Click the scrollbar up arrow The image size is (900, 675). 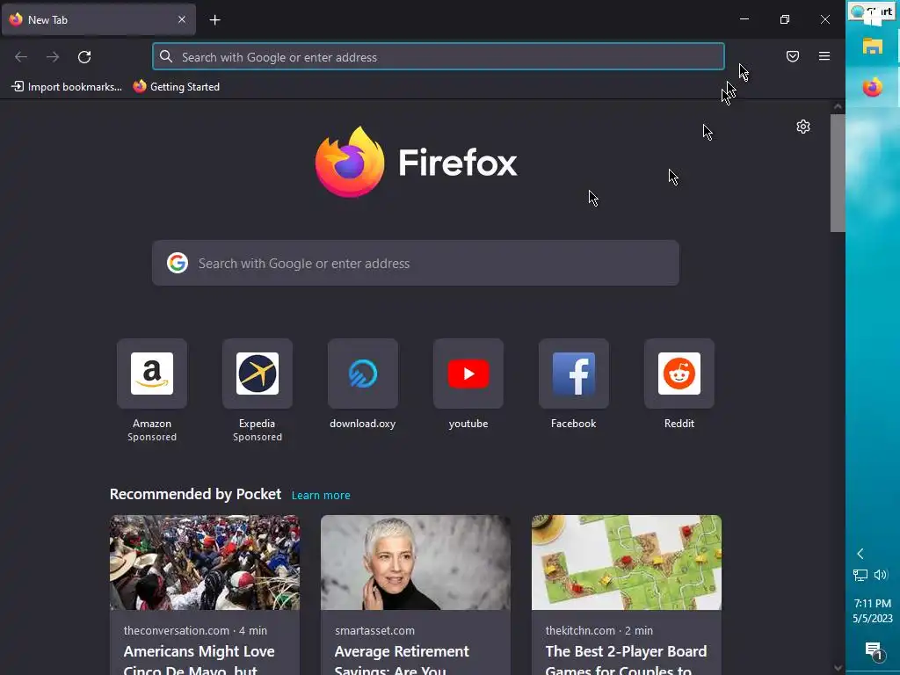coord(838,106)
